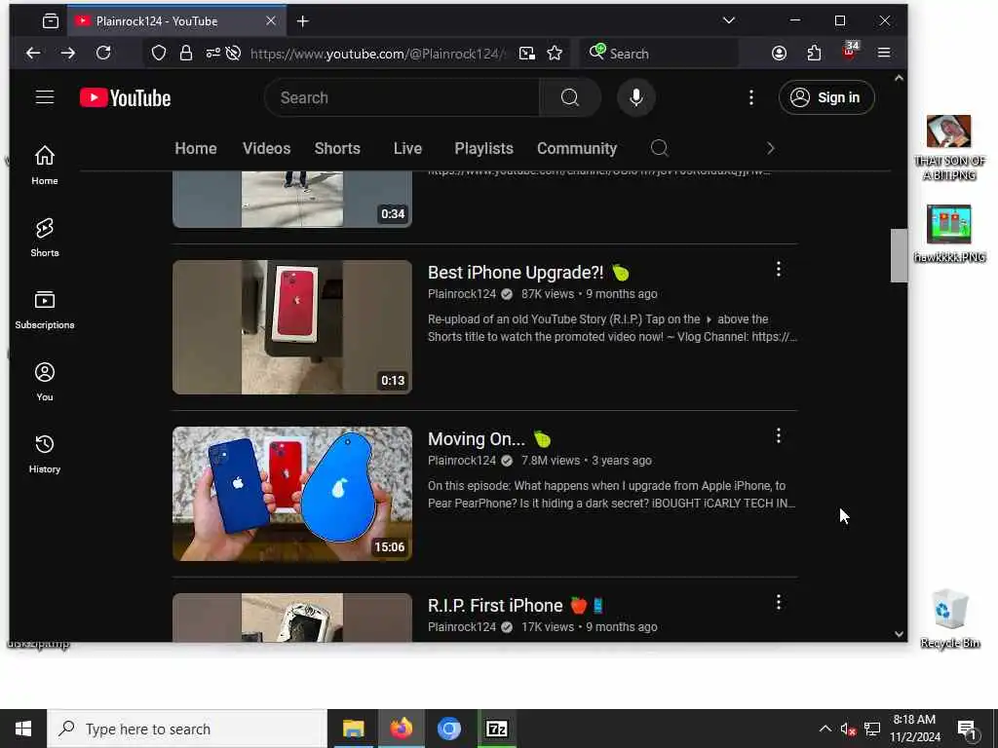Bookmark this page with star icon
998x748 pixels.
pyautogui.click(x=555, y=53)
